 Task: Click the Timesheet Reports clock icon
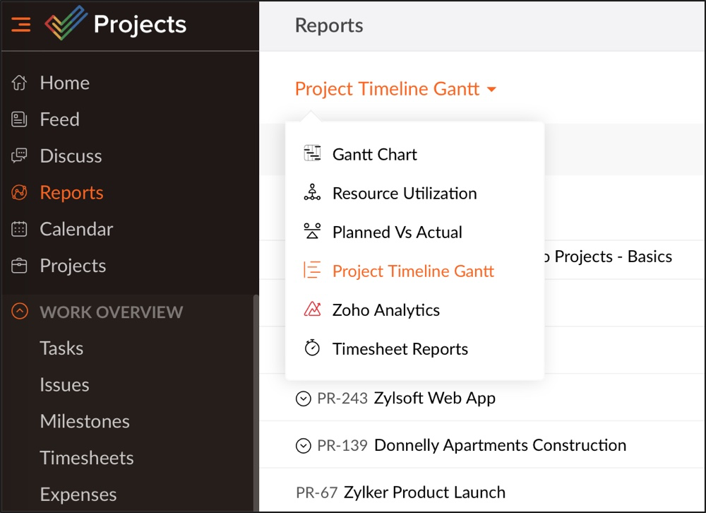click(x=311, y=348)
